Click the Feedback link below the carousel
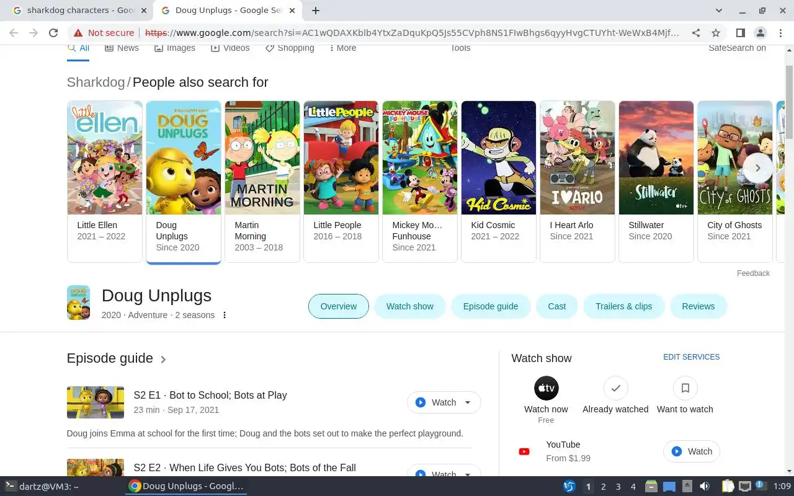Viewport: 794px width, 496px height. (x=753, y=273)
